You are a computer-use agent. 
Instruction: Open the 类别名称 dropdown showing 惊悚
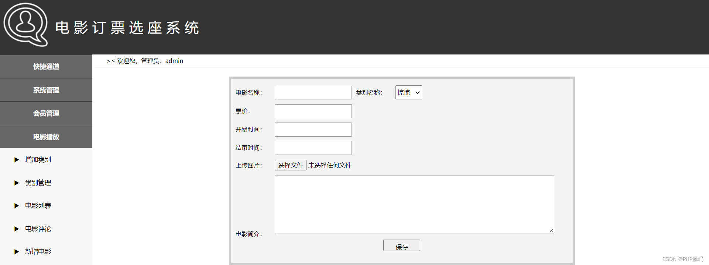(408, 92)
